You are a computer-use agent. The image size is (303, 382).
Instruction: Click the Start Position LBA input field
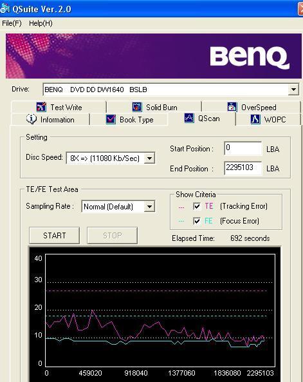(243, 148)
